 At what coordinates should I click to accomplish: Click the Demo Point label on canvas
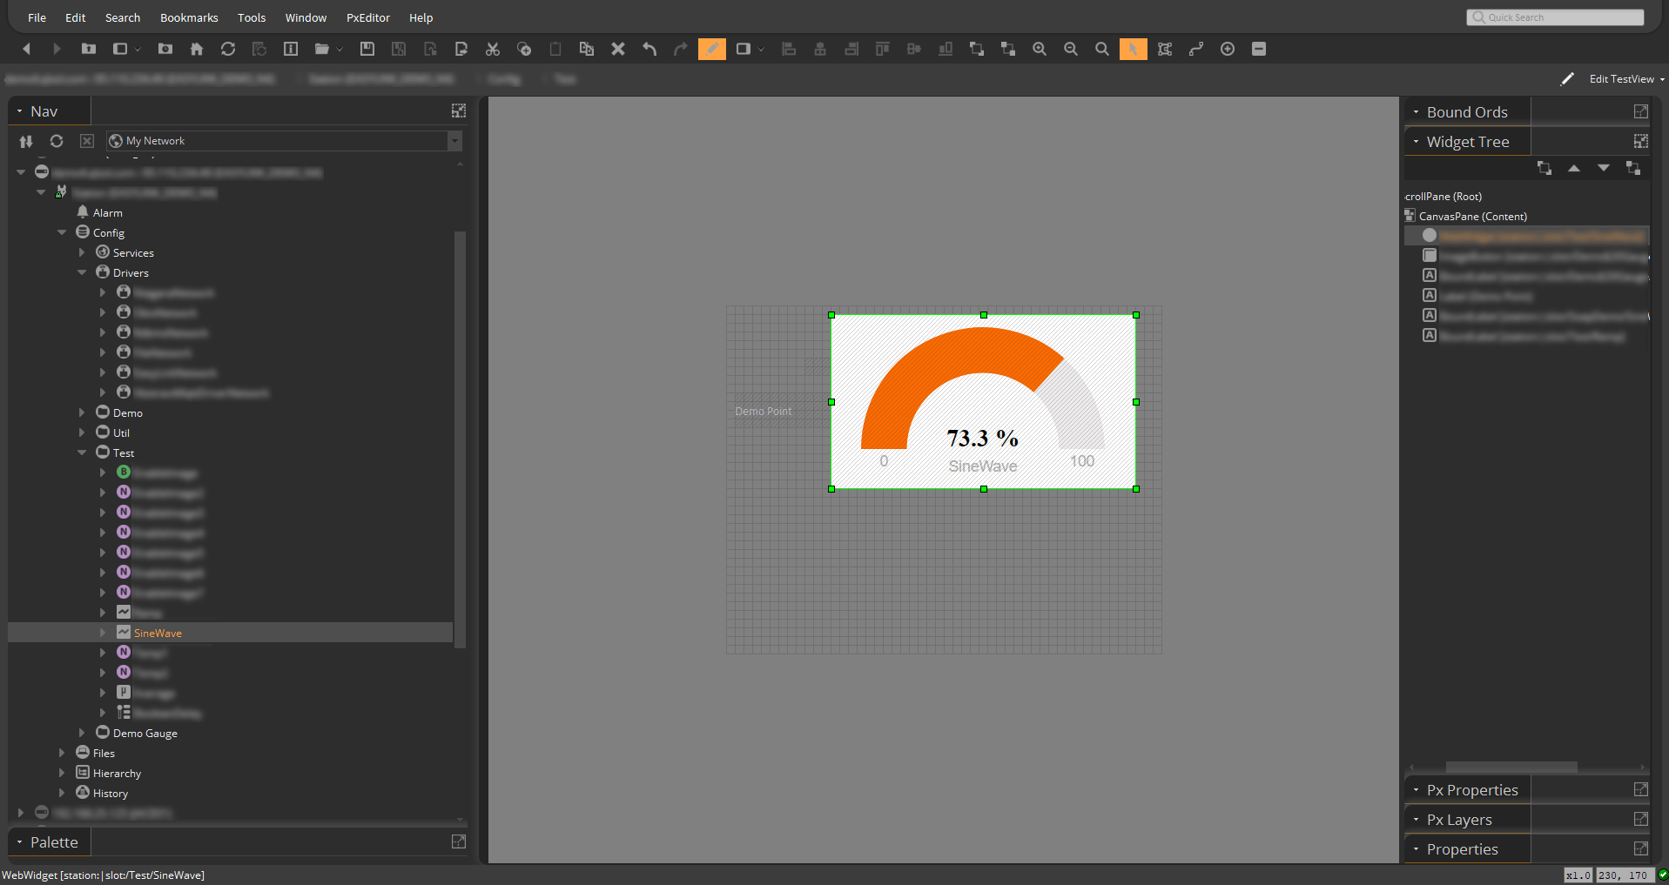tap(764, 412)
